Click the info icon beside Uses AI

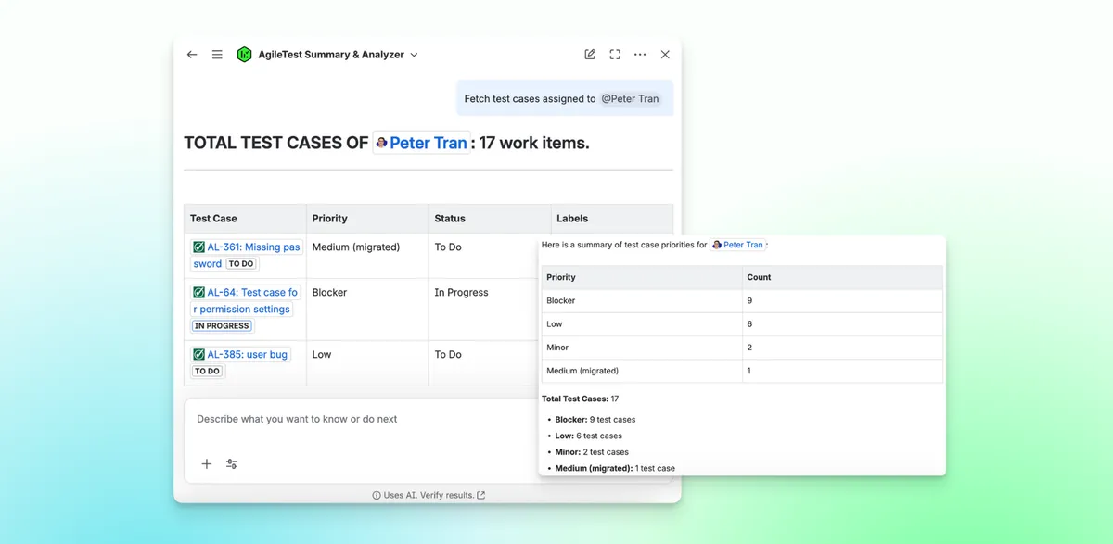377,496
